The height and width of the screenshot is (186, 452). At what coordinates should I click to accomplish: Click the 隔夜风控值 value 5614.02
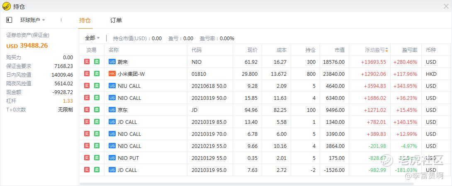[64, 84]
